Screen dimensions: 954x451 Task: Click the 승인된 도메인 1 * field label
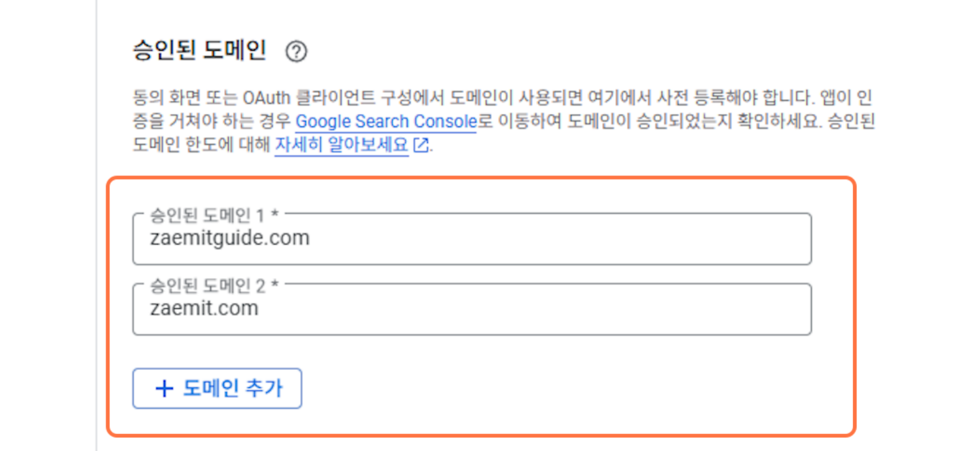point(214,214)
